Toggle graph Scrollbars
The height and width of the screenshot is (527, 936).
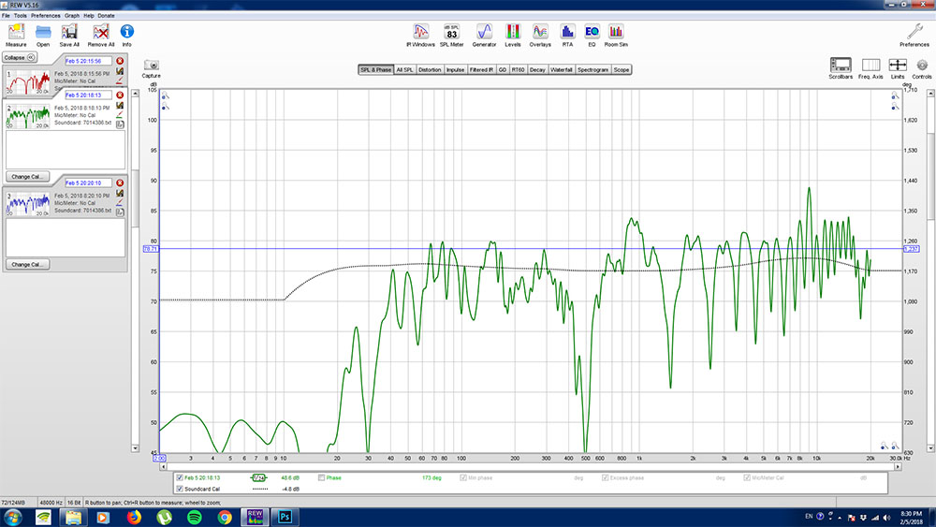841,68
